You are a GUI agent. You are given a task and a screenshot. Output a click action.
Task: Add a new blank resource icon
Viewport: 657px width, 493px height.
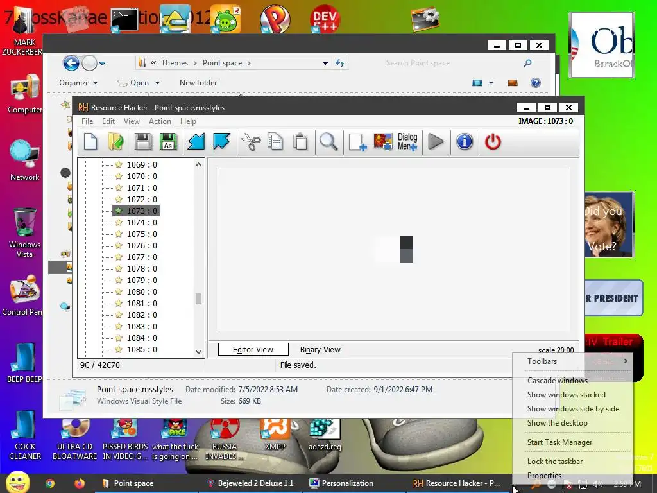pos(357,142)
